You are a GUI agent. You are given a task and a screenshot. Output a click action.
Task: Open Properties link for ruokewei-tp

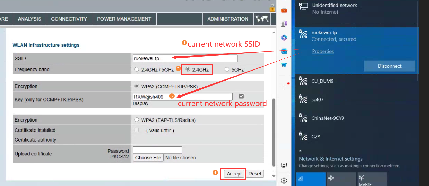tap(323, 51)
